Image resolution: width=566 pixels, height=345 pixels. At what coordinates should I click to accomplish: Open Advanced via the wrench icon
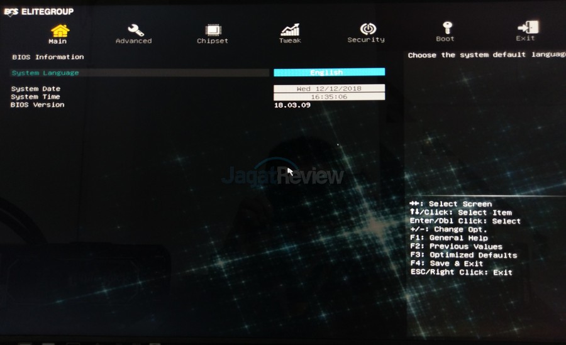coord(135,30)
